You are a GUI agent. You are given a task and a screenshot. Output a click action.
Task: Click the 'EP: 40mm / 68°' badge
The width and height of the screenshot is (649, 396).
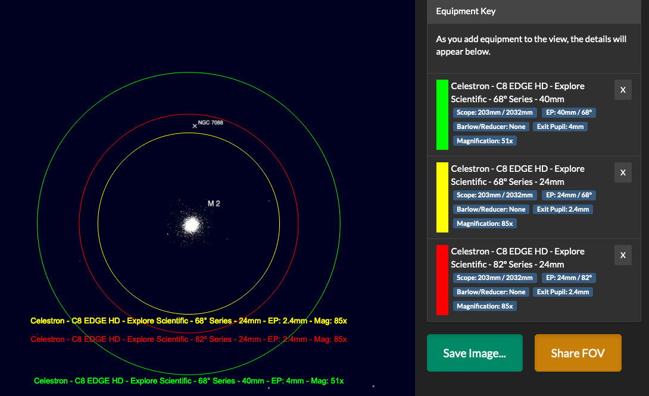(569, 112)
